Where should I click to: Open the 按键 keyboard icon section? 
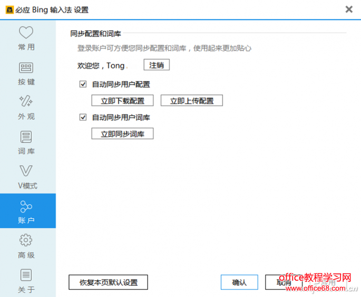(x=26, y=68)
